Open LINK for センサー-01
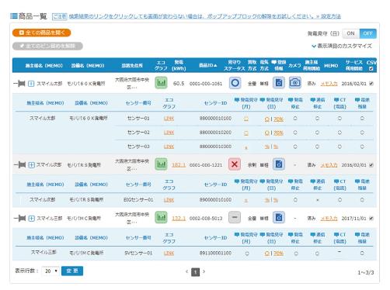The width and height of the screenshot is (390, 290). click(169, 119)
